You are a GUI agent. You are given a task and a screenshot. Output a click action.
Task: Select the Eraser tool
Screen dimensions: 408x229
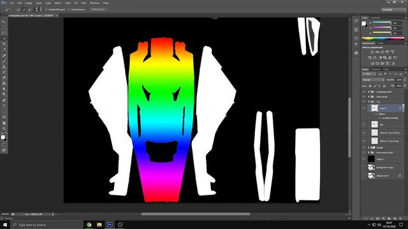4,78
